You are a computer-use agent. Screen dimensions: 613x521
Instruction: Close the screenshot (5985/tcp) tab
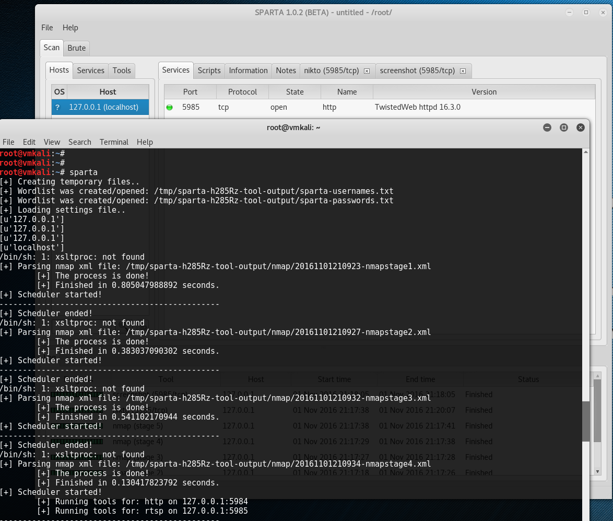pyautogui.click(x=463, y=71)
